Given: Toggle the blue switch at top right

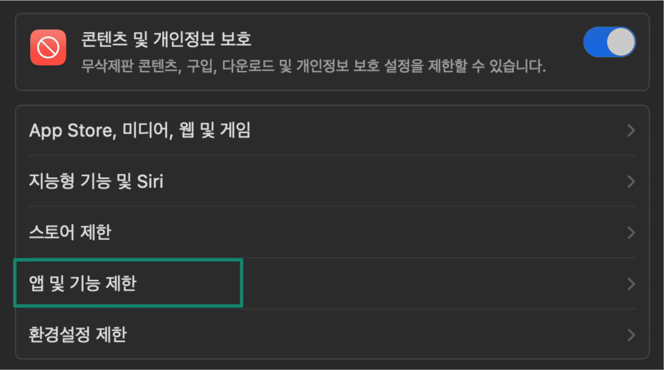Looking at the screenshot, I should click(x=609, y=43).
